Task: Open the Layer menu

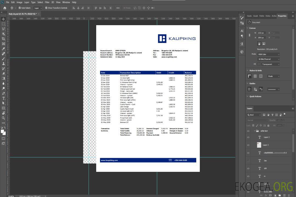Action: (27, 2)
